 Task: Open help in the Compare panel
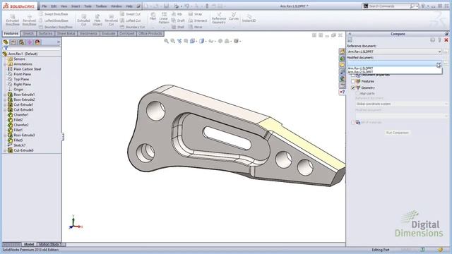click(x=439, y=40)
